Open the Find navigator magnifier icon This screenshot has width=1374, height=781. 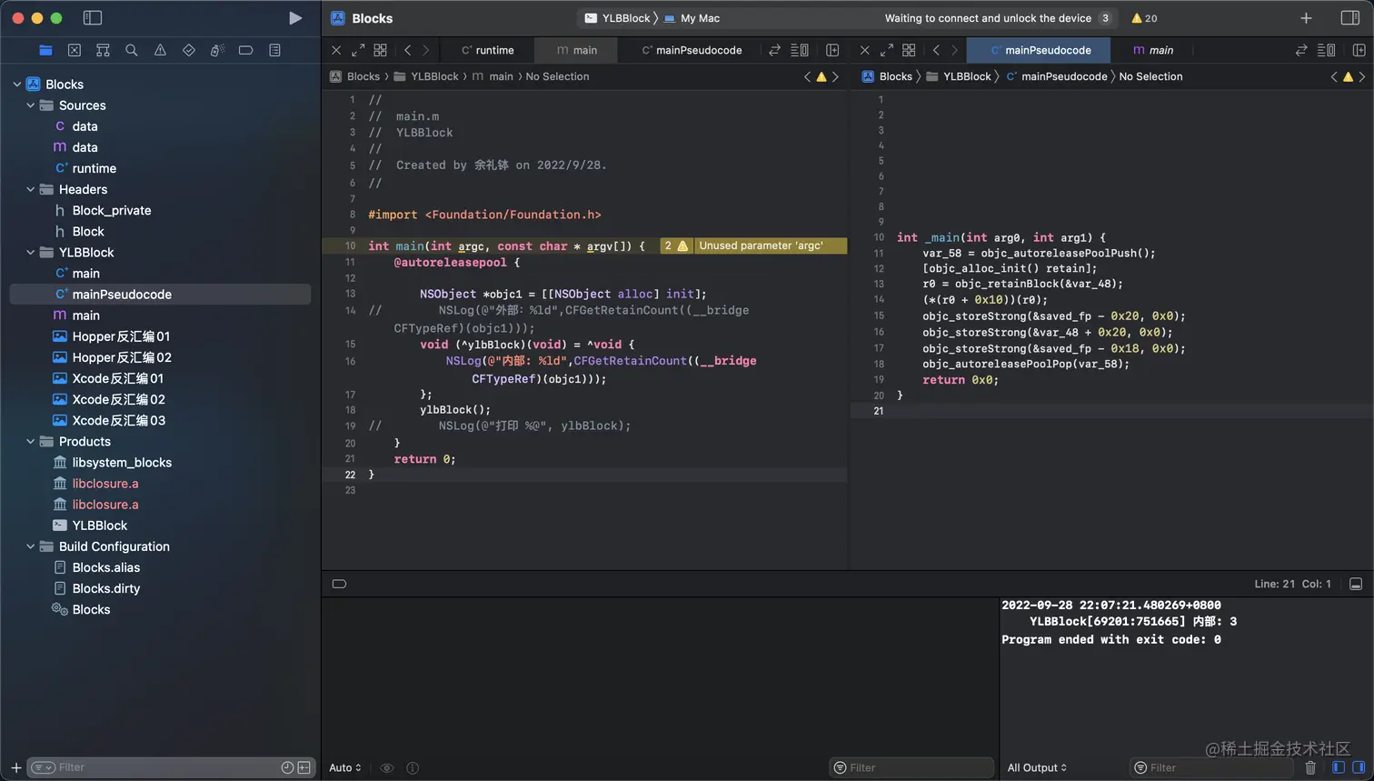[132, 51]
